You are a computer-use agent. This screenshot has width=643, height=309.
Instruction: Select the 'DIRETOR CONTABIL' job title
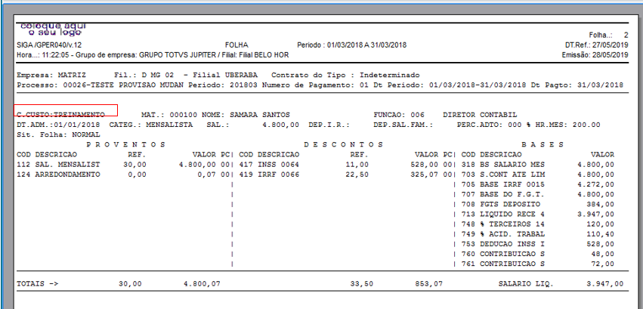480,115
